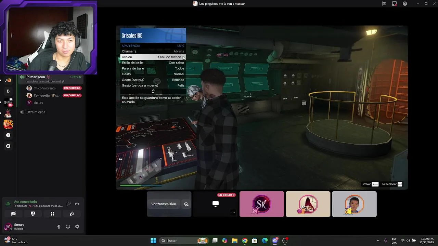Open simurs user profile avatar
This screenshot has width=438, height=246.
point(8,227)
